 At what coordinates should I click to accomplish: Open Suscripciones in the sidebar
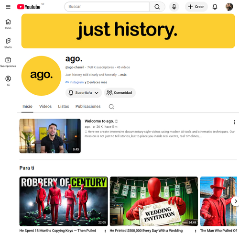point(8,62)
